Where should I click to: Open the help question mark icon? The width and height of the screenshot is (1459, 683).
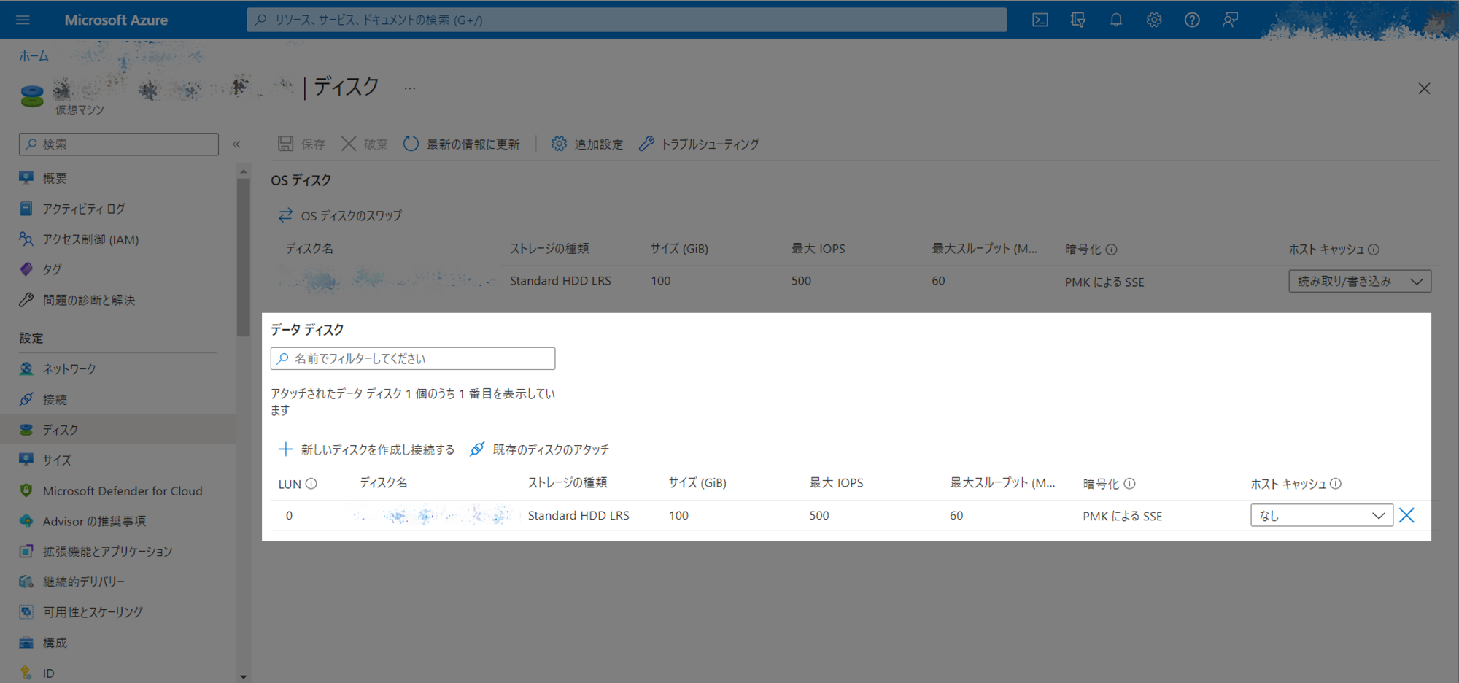click(1192, 20)
